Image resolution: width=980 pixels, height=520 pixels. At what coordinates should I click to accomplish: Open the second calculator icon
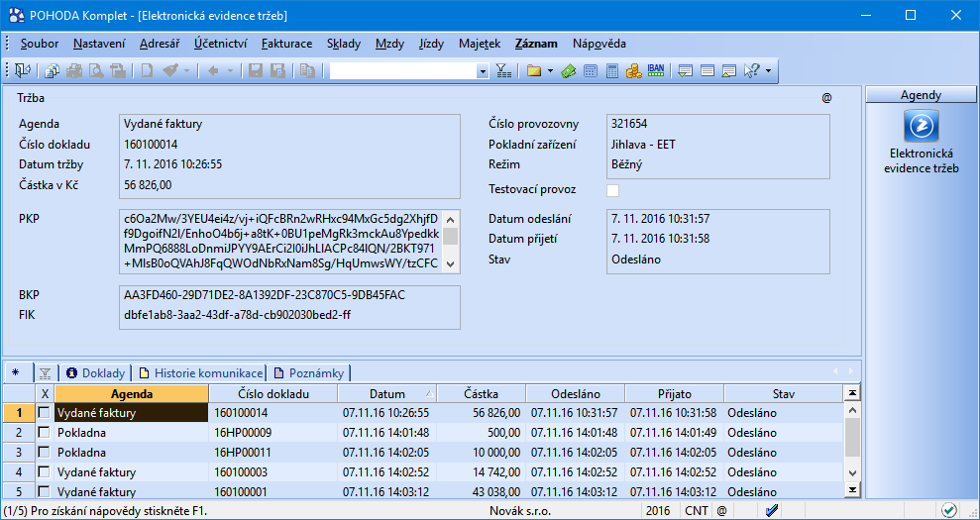pos(611,71)
